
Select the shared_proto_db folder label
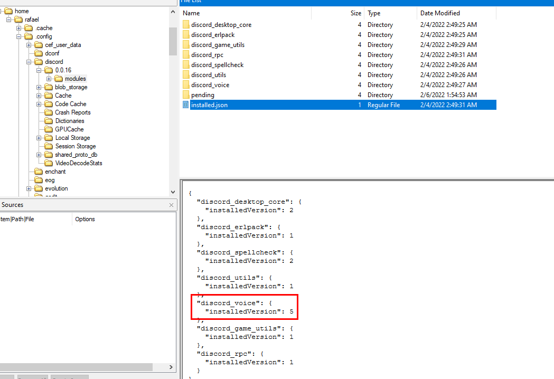[x=76, y=155]
